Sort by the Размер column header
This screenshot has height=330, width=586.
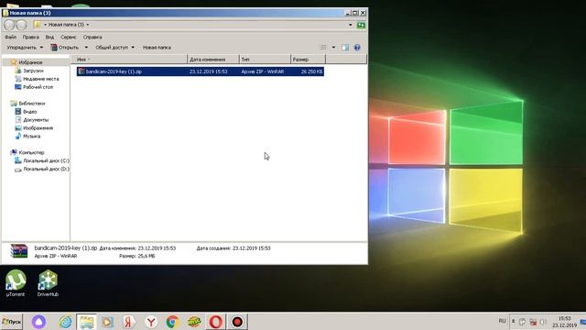click(x=308, y=59)
